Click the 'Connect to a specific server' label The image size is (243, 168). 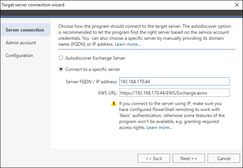pyautogui.click(x=93, y=69)
